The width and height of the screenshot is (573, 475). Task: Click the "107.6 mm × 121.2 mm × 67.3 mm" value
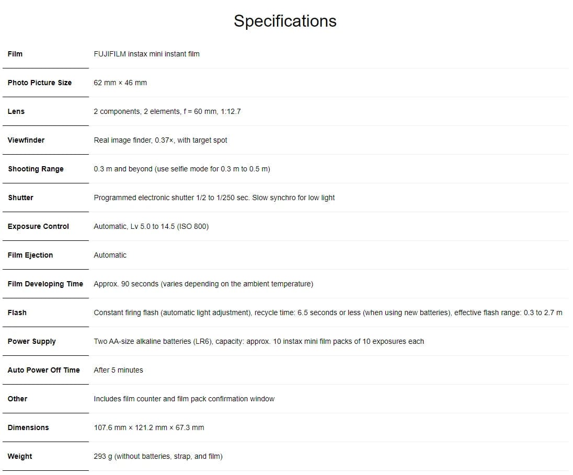tap(149, 427)
